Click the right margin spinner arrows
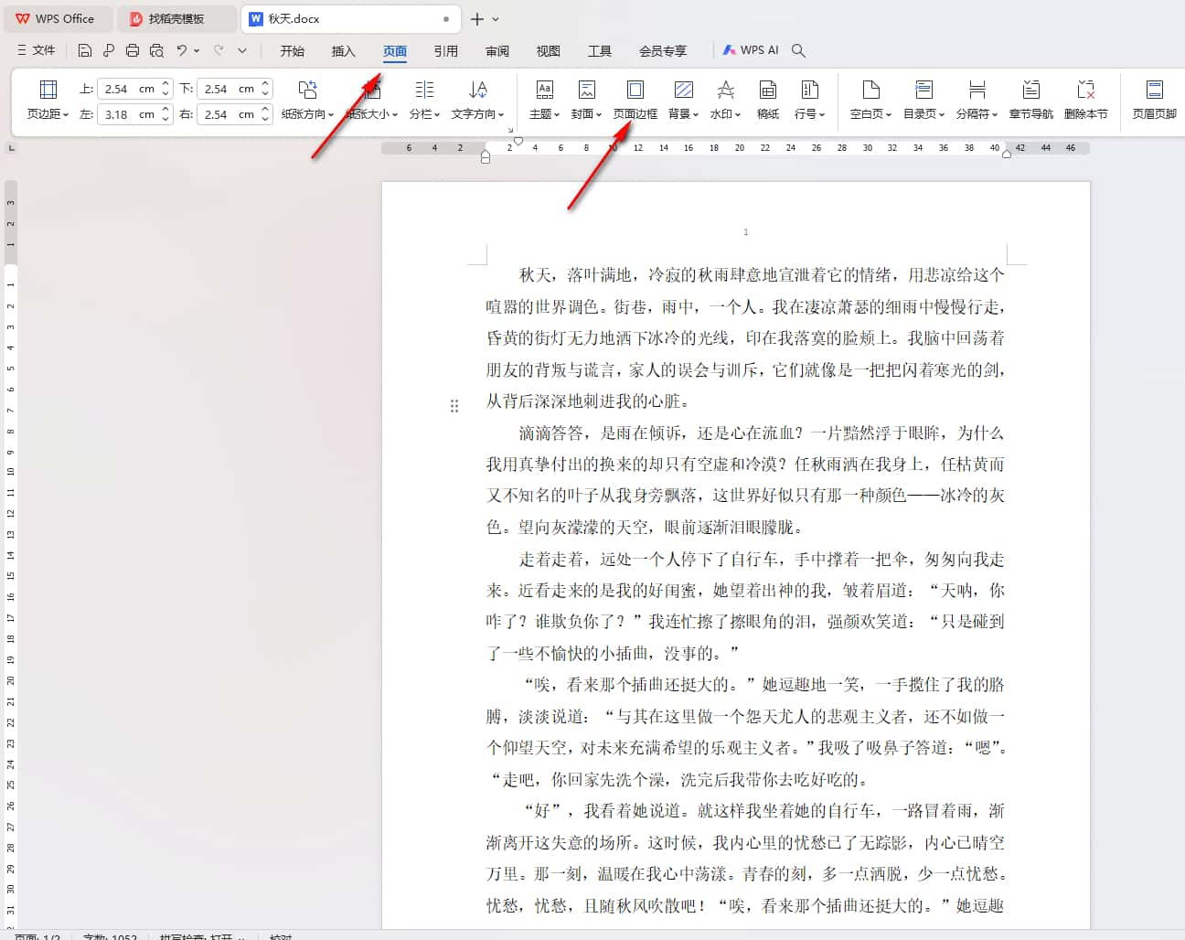Viewport: 1185px width, 940px height. pos(265,114)
